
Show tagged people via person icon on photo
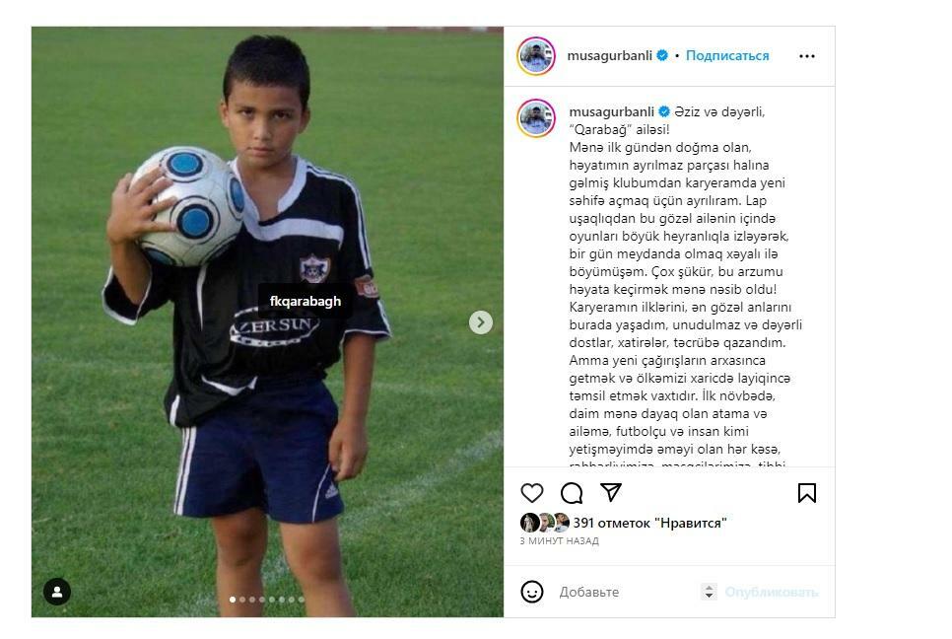click(57, 592)
